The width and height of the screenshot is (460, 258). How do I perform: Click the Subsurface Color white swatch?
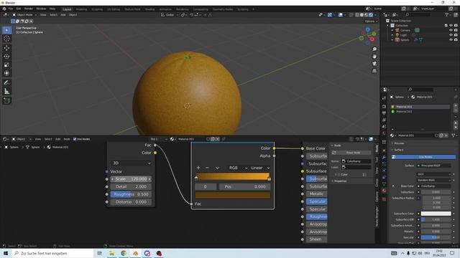436,214
